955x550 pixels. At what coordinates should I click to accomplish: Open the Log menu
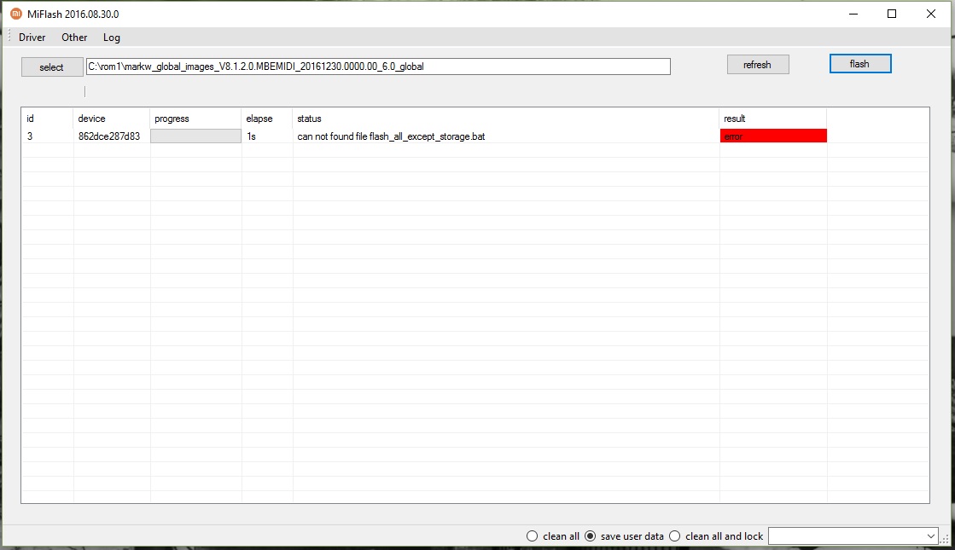tap(112, 38)
